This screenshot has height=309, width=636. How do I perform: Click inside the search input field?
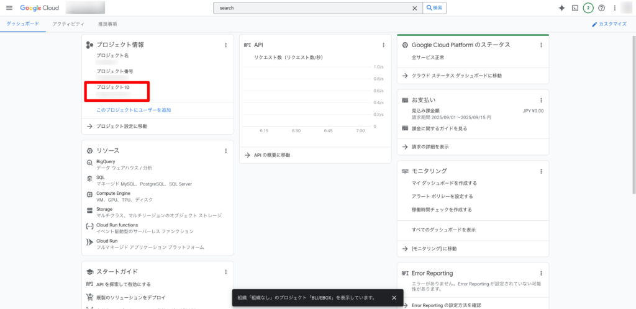pyautogui.click(x=311, y=8)
